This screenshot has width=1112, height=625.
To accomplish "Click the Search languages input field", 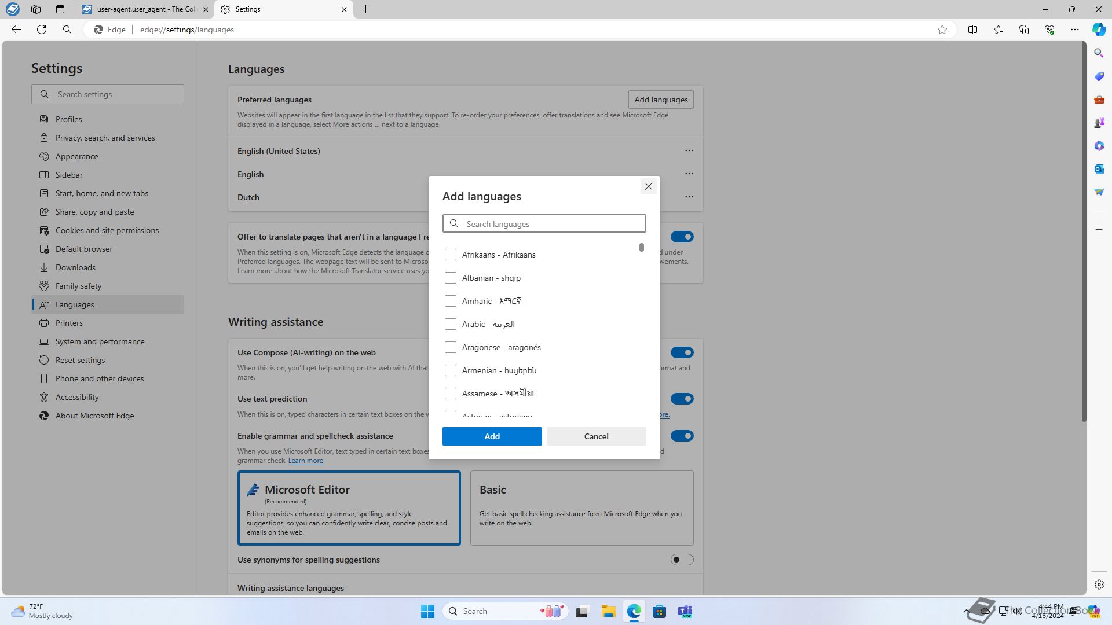I will [x=544, y=224].
